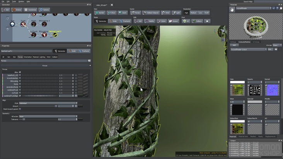Open the Tools menu
This screenshot has width=283, height=159.
[14, 2]
